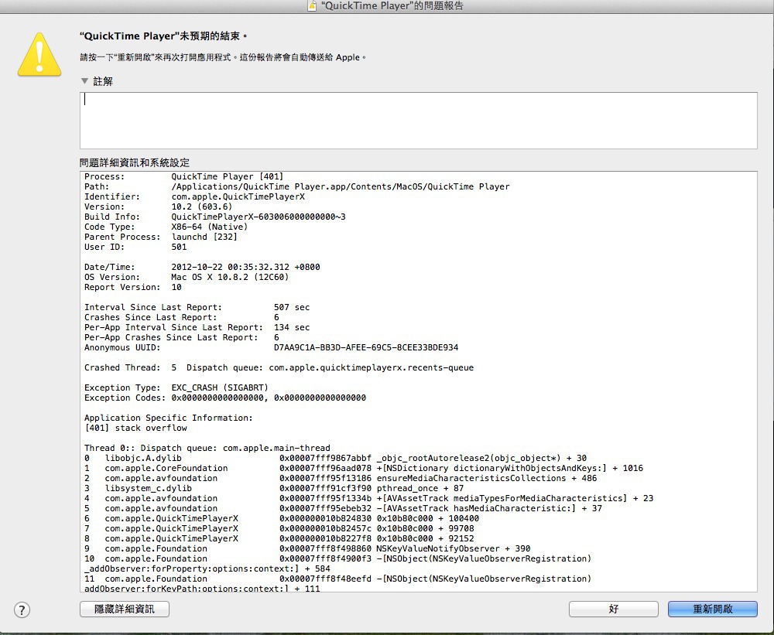This screenshot has width=774, height=635.
Task: Click the Report Version 10 line
Action: pos(133,287)
